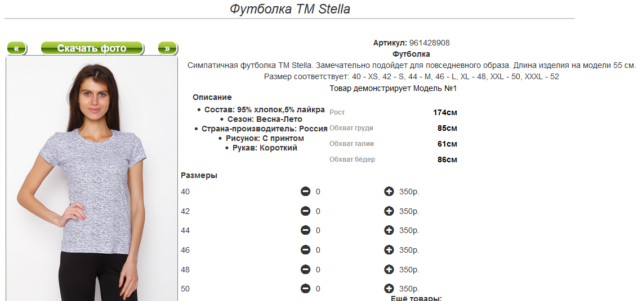
Task: Click the Футболка TM Stella page title
Action: coord(289,9)
